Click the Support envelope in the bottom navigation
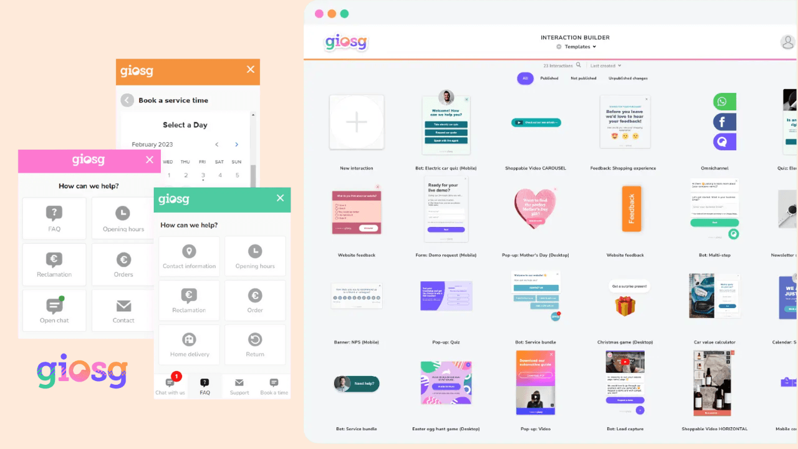Image resolution: width=798 pixels, height=449 pixels. coord(239,386)
